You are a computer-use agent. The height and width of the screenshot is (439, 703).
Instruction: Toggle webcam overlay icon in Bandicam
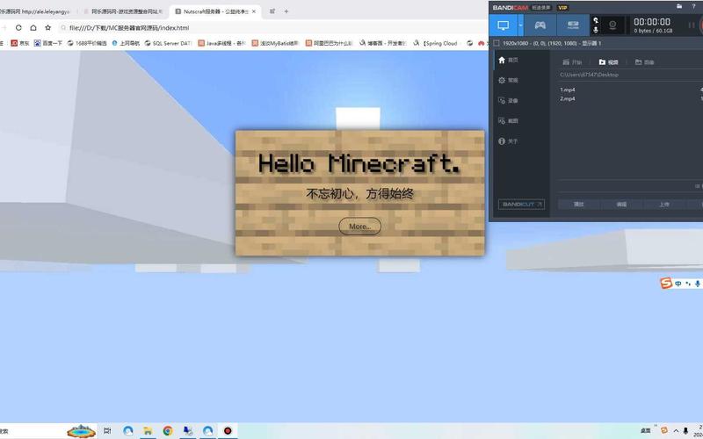pos(612,25)
